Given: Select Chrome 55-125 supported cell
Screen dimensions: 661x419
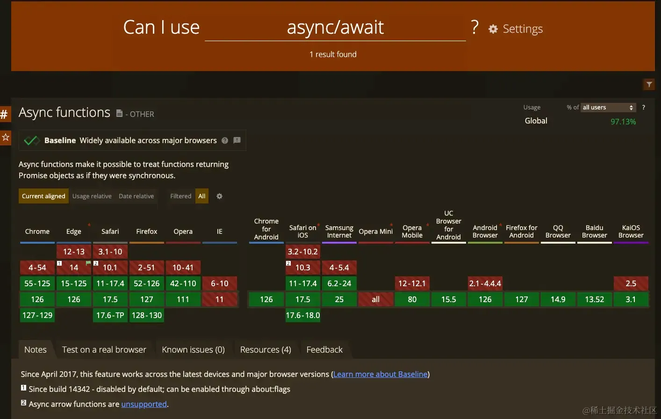Looking at the screenshot, I should [37, 283].
